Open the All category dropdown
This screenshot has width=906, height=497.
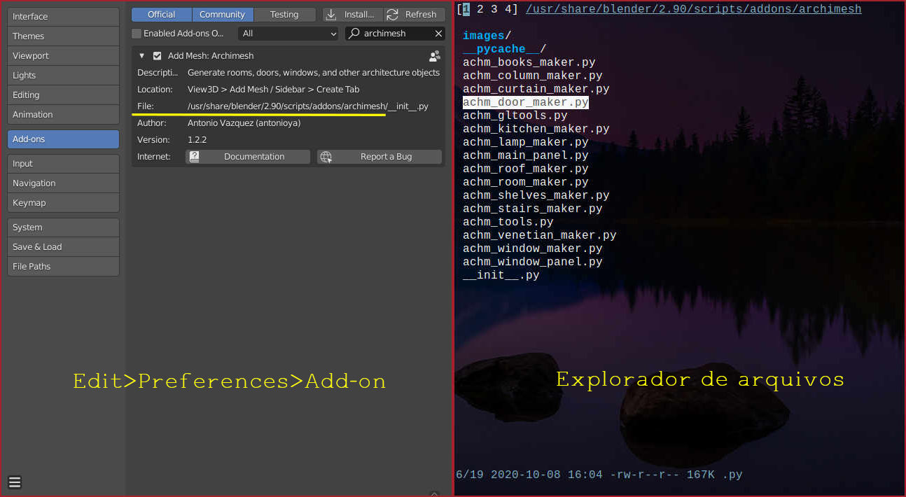[x=288, y=34]
